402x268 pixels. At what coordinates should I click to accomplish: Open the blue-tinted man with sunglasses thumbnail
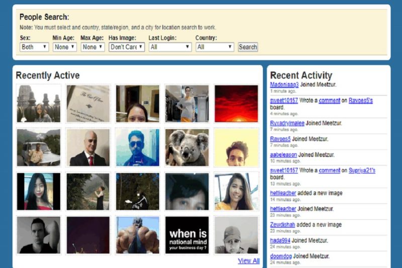137,147
